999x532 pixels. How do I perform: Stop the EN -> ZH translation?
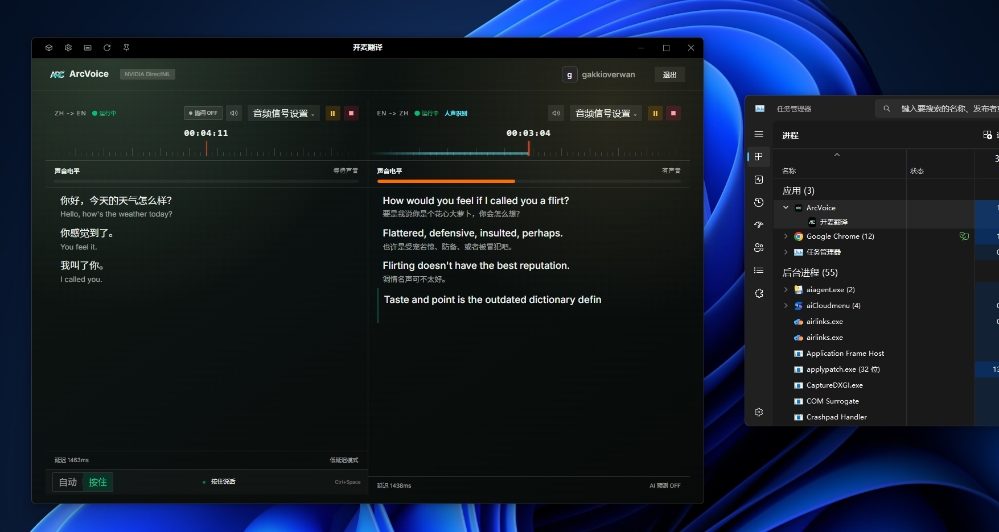point(673,113)
